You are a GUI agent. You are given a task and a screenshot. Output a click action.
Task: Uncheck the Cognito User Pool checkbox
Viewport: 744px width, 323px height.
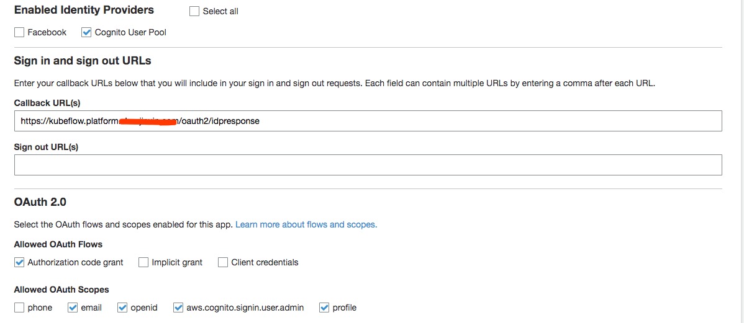click(86, 33)
